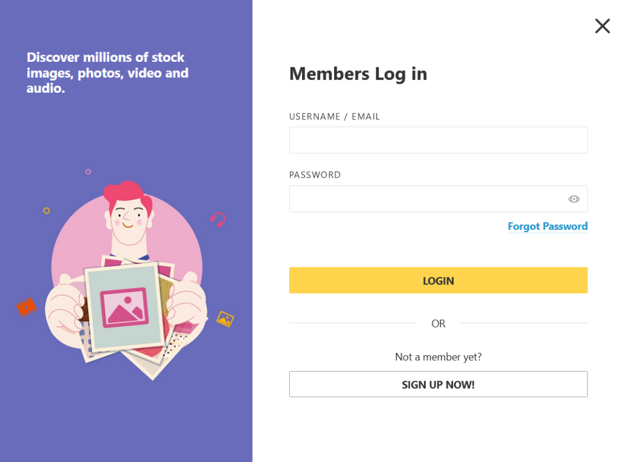Close the Members Log in dialog

(x=602, y=25)
